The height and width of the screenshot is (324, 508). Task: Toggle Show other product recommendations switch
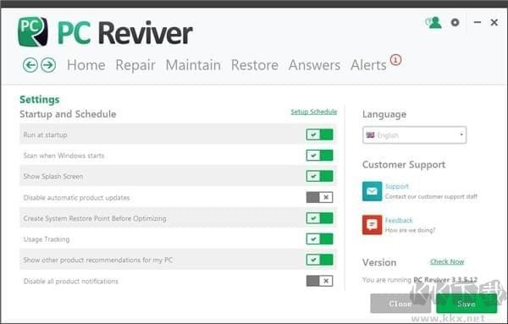click(319, 260)
